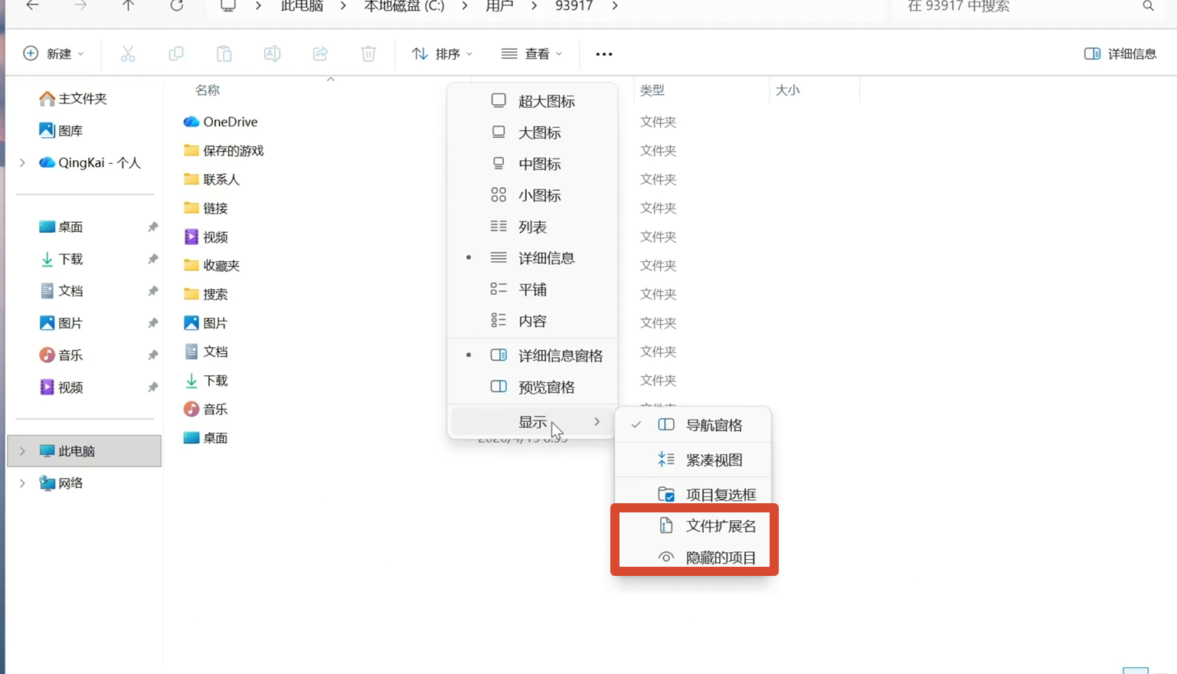Click the Paste clipboard icon

click(224, 54)
